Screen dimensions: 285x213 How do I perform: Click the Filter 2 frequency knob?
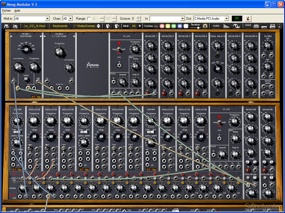pos(59,52)
